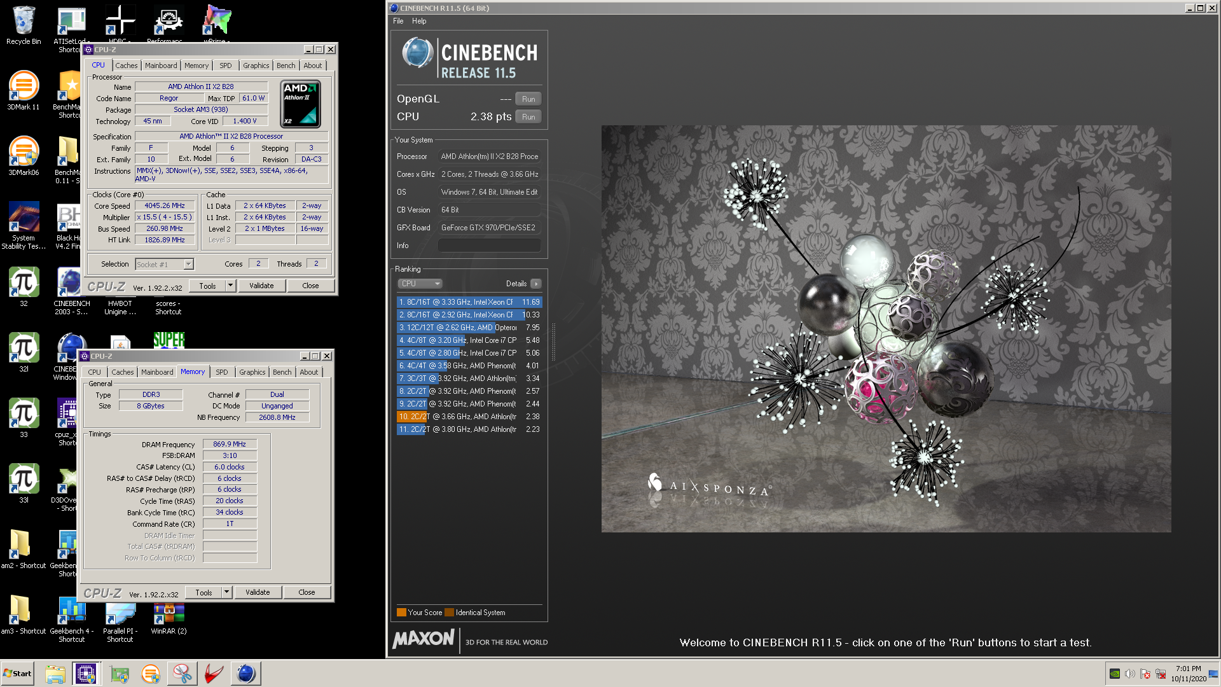Open the 3DMark06 desktop shortcut
This screenshot has height=687, width=1221.
pyautogui.click(x=24, y=156)
